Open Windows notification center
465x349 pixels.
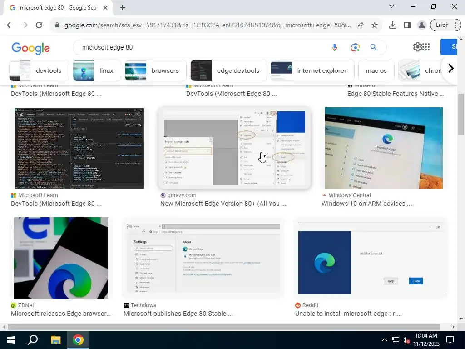(x=450, y=340)
